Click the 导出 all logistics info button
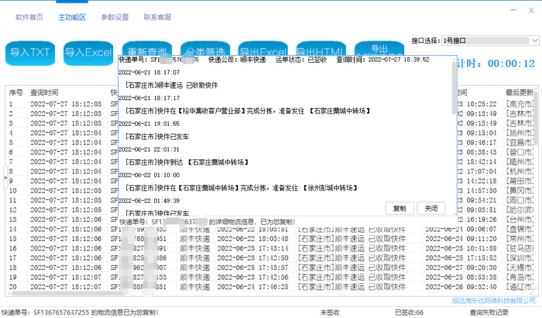 [x=379, y=47]
